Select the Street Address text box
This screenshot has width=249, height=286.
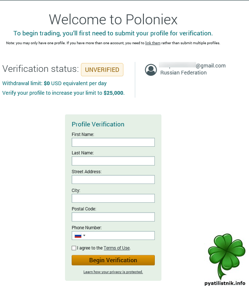point(113,179)
